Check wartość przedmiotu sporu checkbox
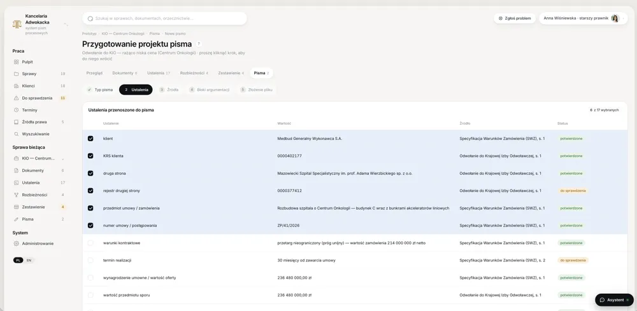 (90, 295)
